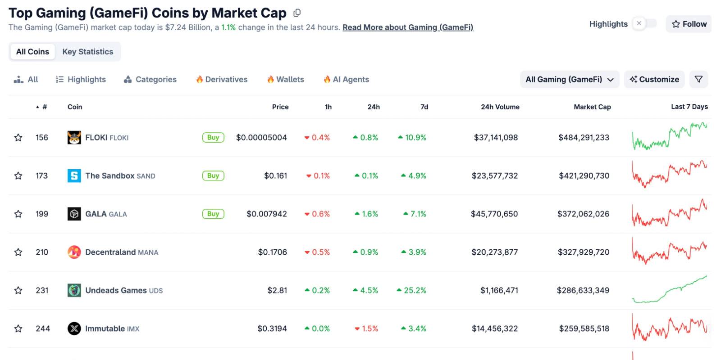Open the Read More about Gaming link
The image size is (721, 360).
(408, 27)
